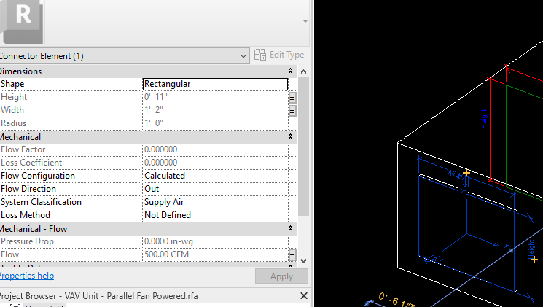Collapse the Dimensions section
This screenshot has height=307, width=543.
click(290, 71)
